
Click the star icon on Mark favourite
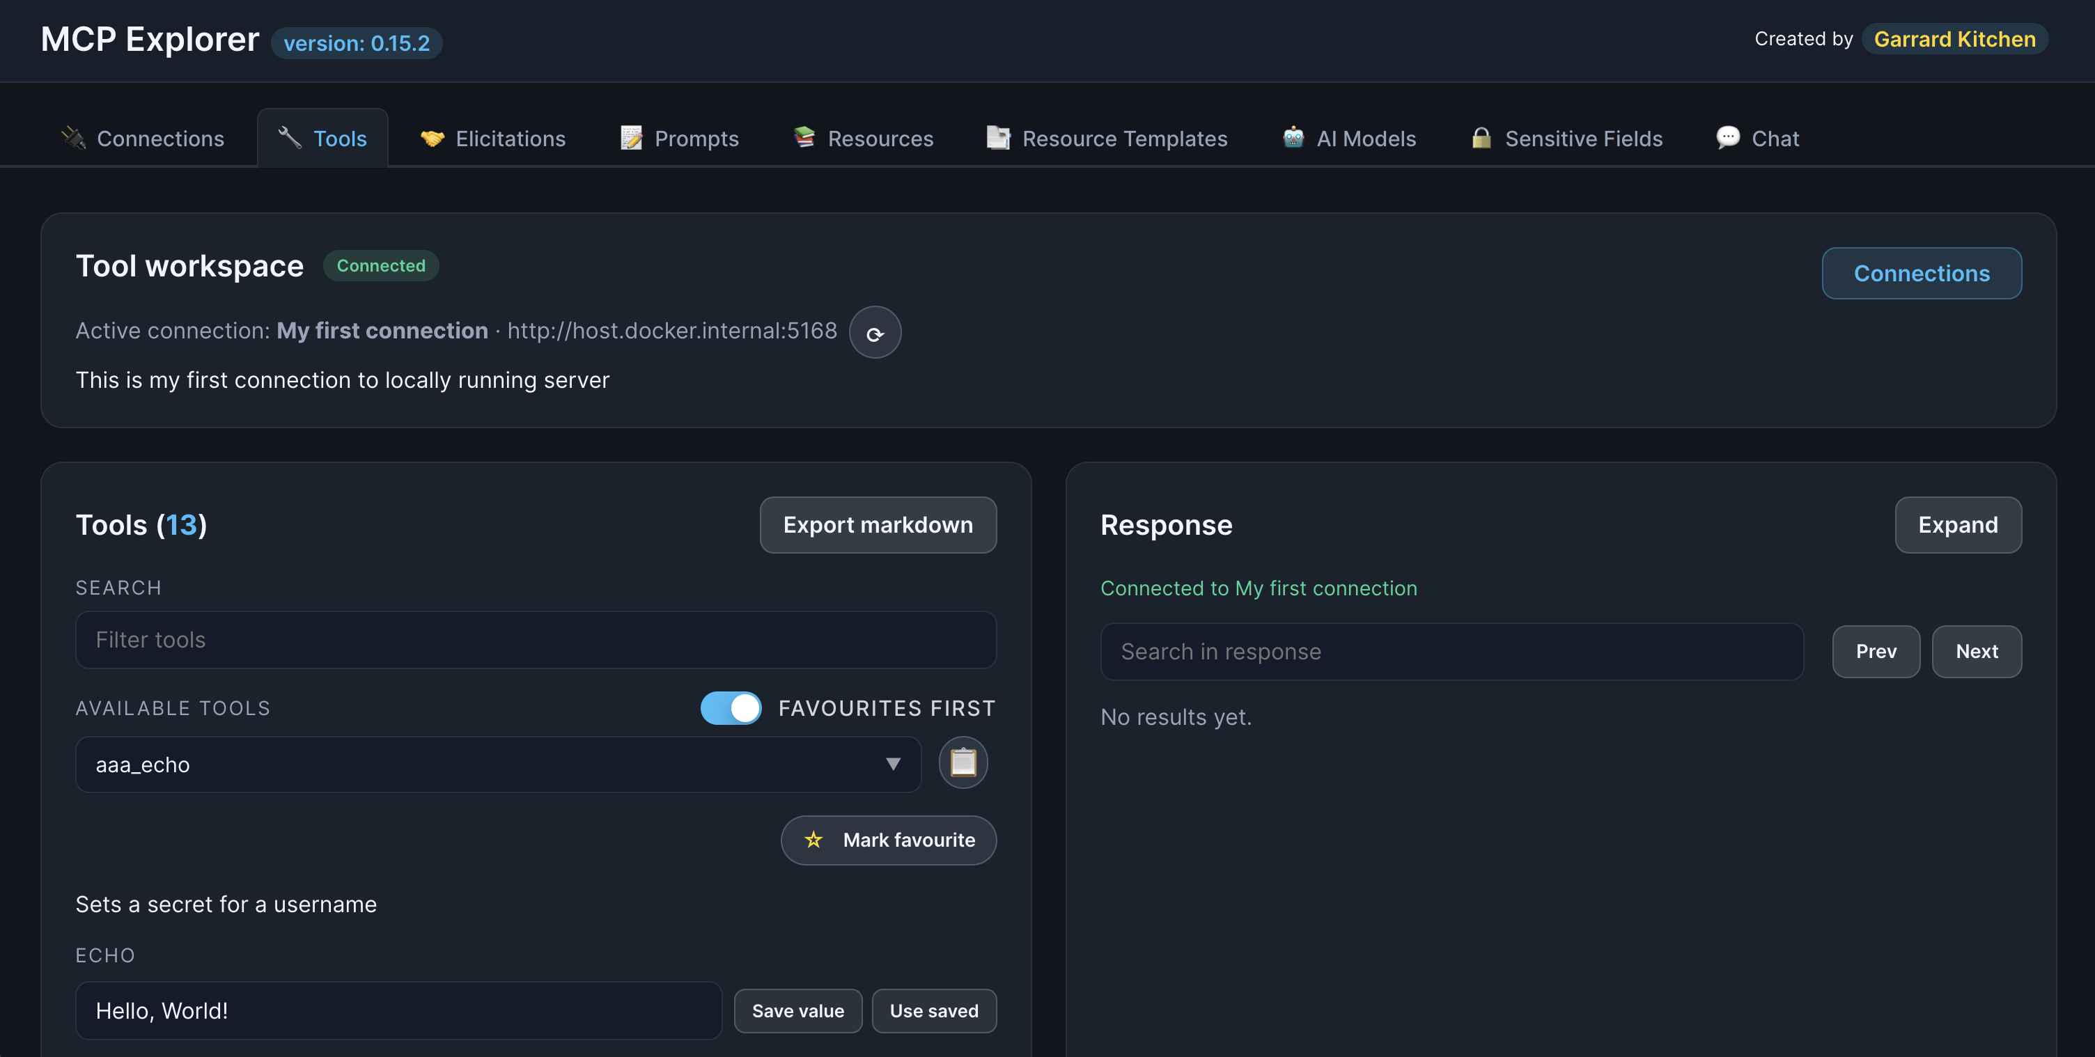(813, 840)
